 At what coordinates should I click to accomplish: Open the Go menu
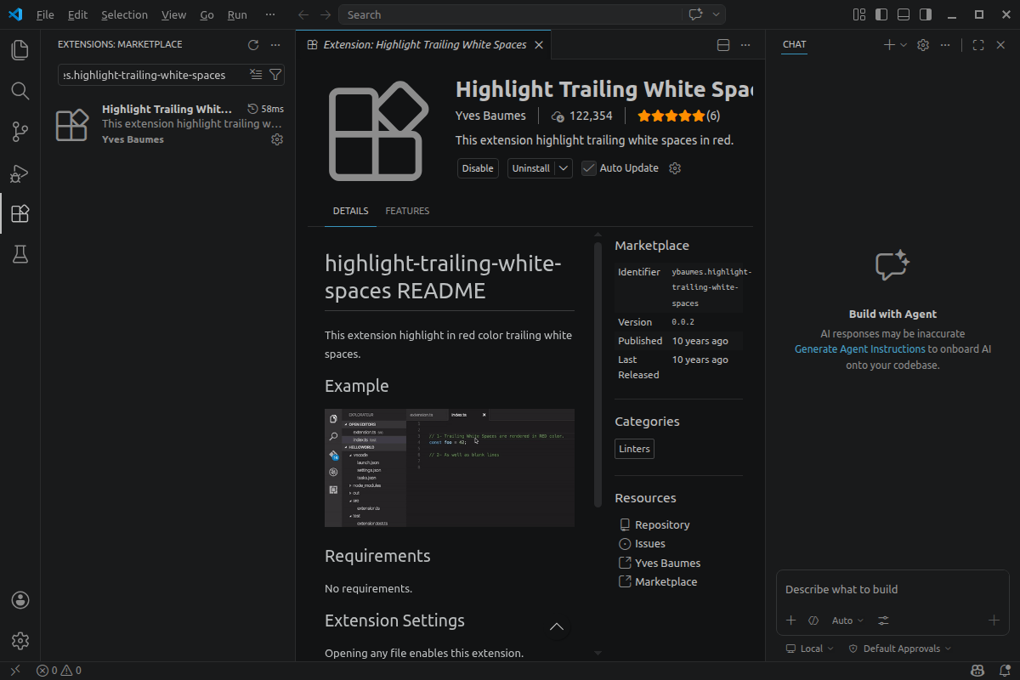tap(207, 14)
